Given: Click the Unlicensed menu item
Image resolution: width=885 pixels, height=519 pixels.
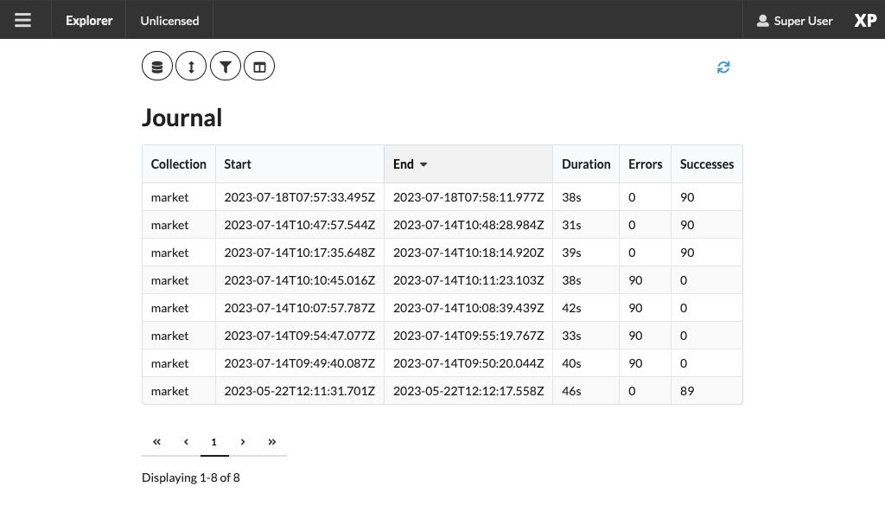Looking at the screenshot, I should click(169, 21).
